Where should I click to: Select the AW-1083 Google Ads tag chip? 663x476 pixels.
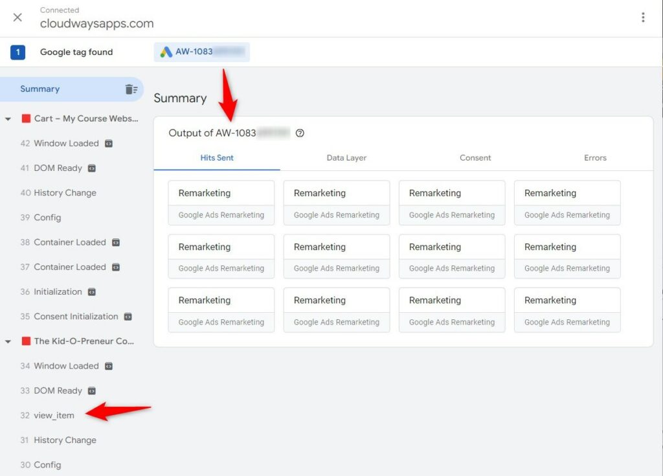coord(202,52)
